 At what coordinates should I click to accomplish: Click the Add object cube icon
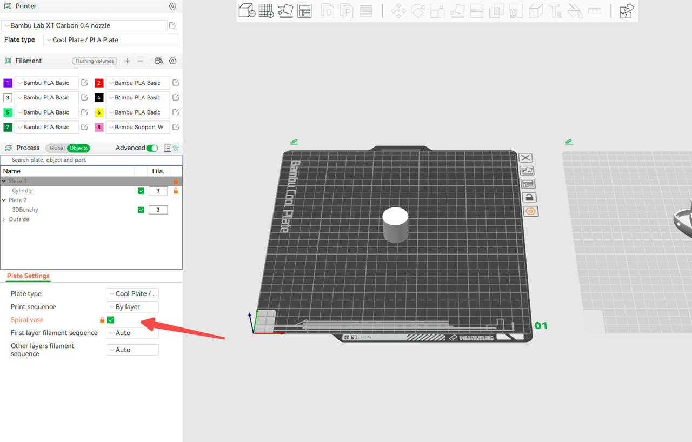coord(247,11)
